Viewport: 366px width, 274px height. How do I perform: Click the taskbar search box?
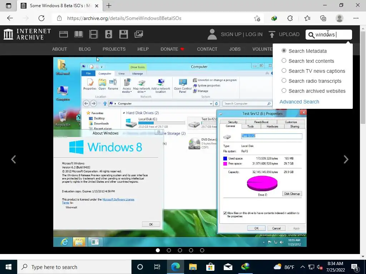(x=74, y=267)
